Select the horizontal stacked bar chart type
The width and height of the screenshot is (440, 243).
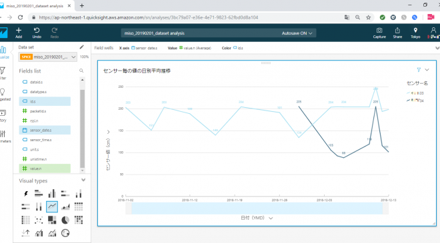65,193
